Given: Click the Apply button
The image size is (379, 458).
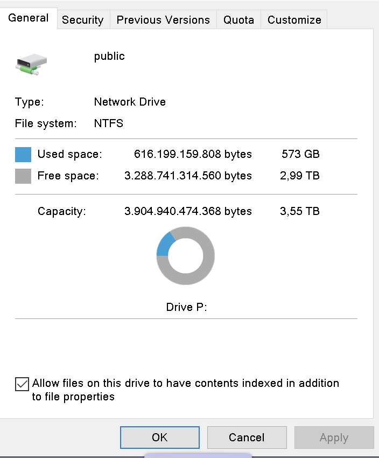Looking at the screenshot, I should (334, 438).
